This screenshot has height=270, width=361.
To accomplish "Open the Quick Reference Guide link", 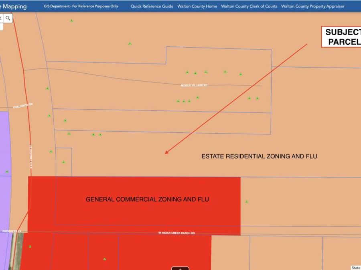I will 152,6.
